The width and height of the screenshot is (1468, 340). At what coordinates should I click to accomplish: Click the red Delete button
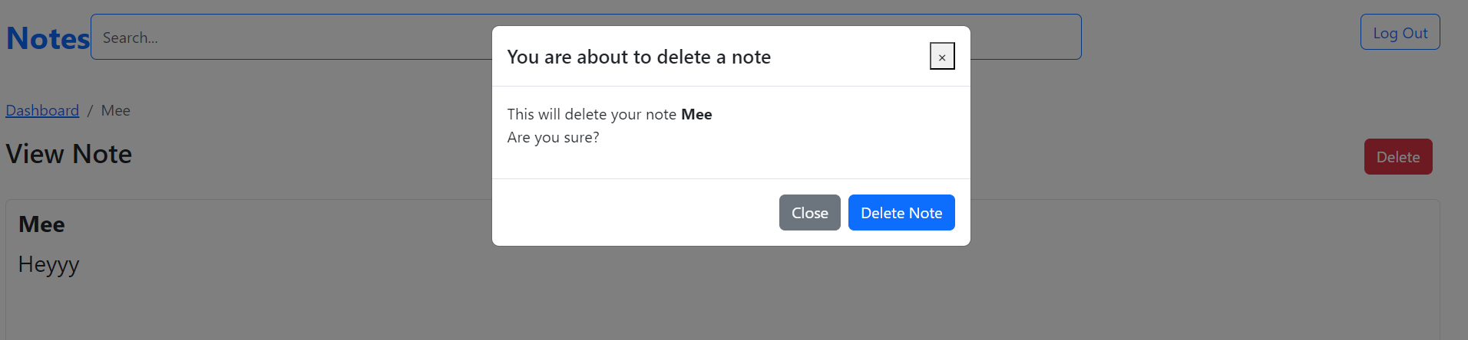(x=1398, y=157)
